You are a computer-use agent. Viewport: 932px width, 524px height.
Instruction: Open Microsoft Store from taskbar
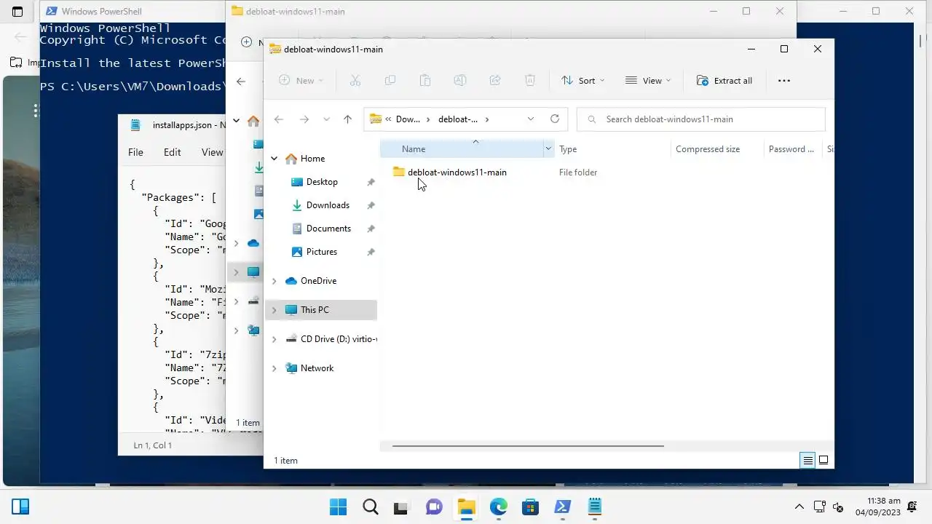(530, 507)
